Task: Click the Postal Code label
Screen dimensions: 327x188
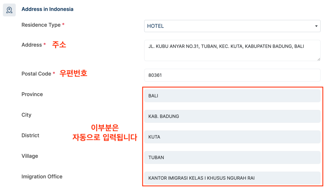Action: (x=36, y=74)
